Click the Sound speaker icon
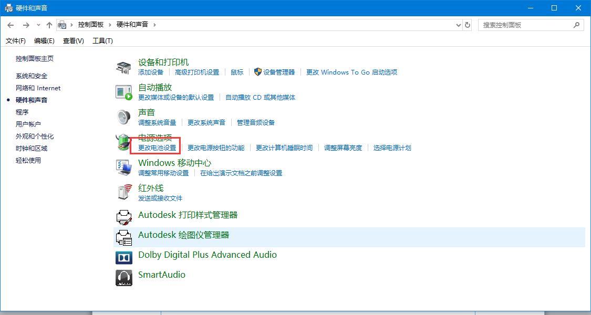 [123, 117]
